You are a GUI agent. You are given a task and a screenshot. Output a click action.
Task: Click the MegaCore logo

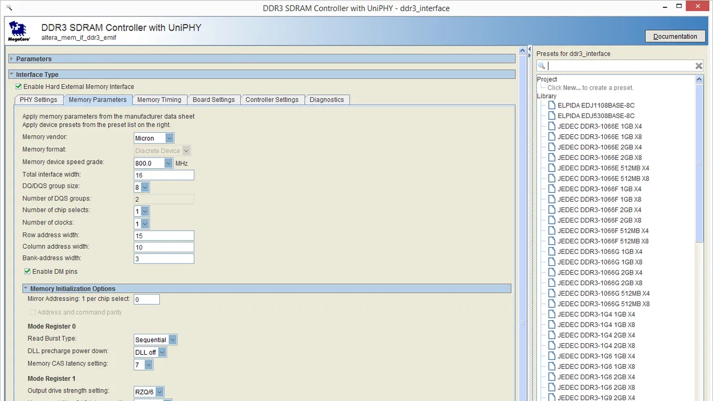tap(19, 32)
